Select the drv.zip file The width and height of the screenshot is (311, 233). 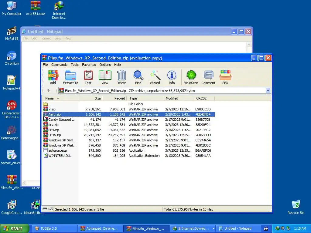coord(129,125)
